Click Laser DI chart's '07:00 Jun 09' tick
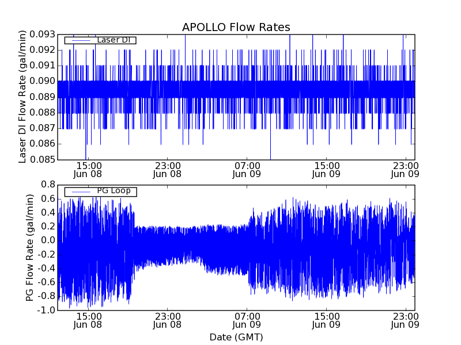This screenshot has width=461, height=345. coord(247,170)
